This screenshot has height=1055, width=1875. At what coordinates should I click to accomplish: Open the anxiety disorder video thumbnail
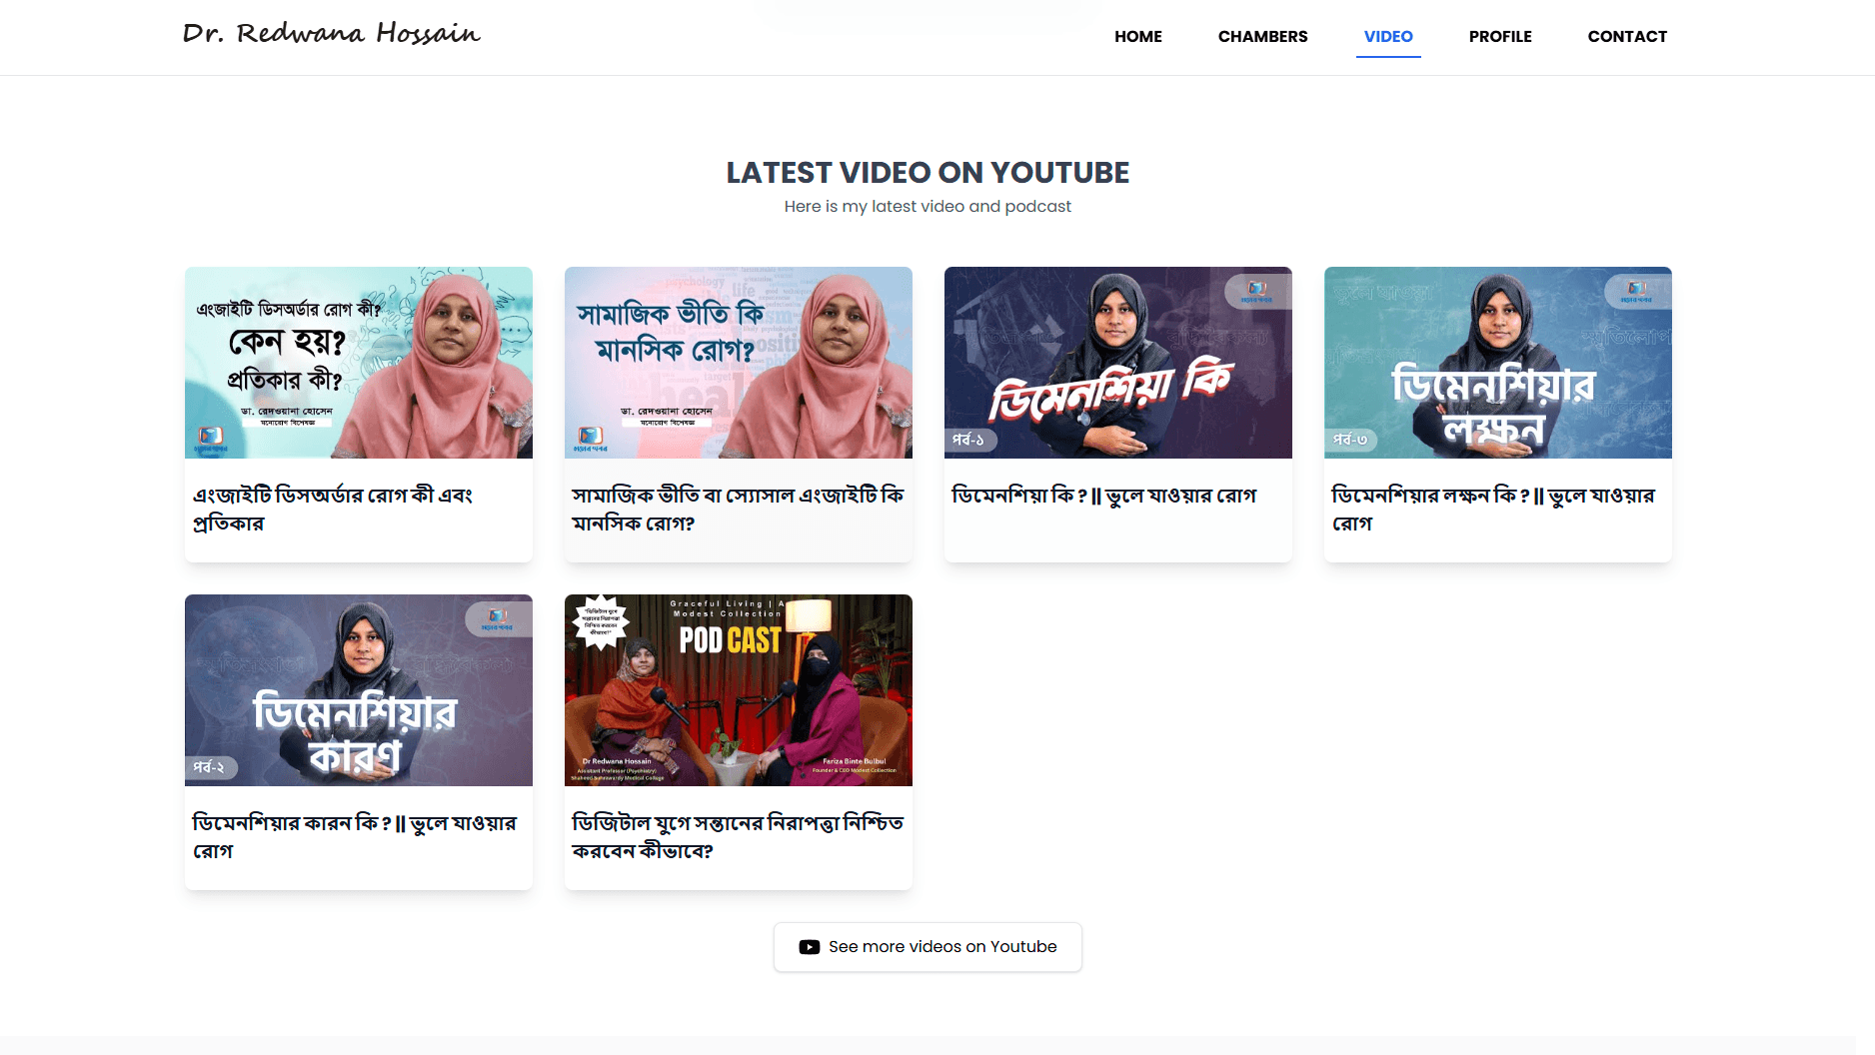(x=358, y=363)
